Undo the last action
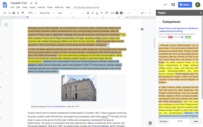 (x=5, y=13)
